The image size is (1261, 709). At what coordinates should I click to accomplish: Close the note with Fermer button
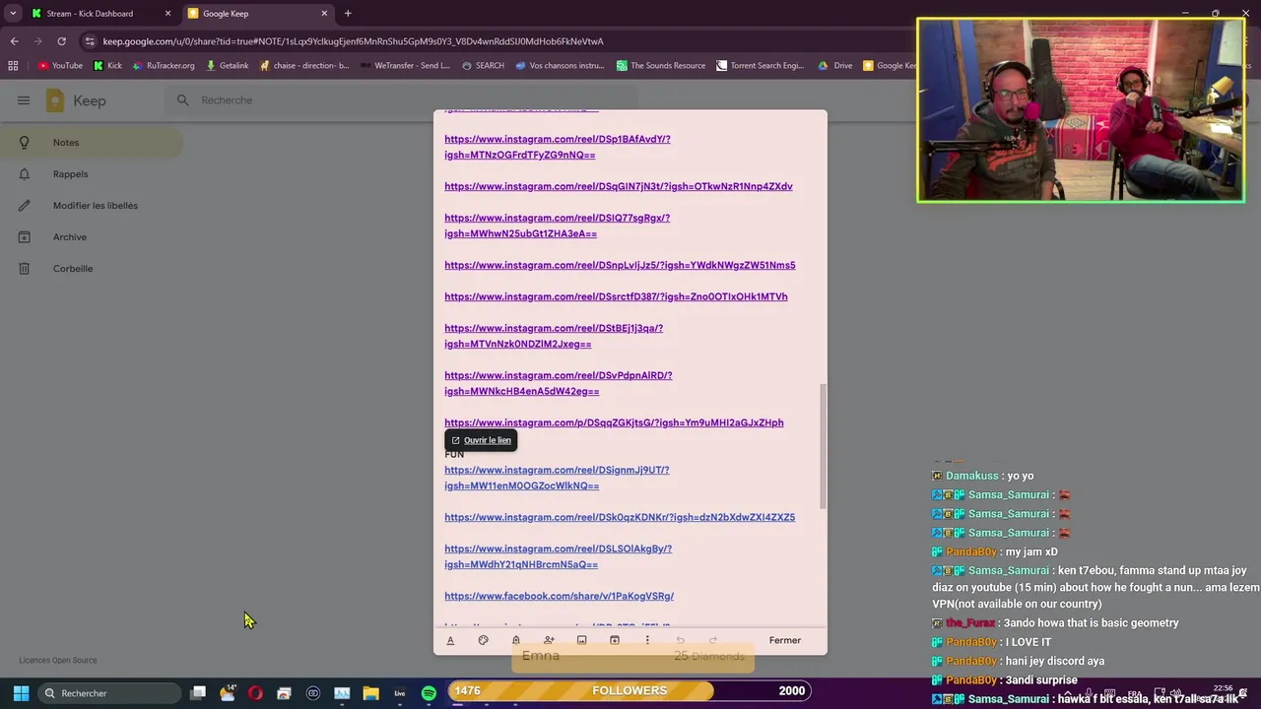coord(785,640)
